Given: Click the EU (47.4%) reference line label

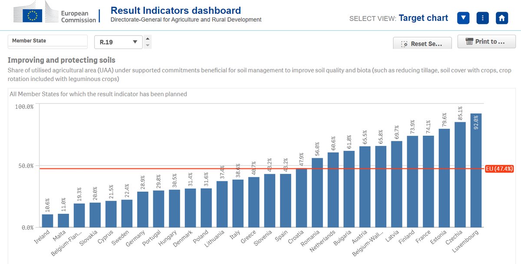Looking at the screenshot, I should [x=499, y=169].
